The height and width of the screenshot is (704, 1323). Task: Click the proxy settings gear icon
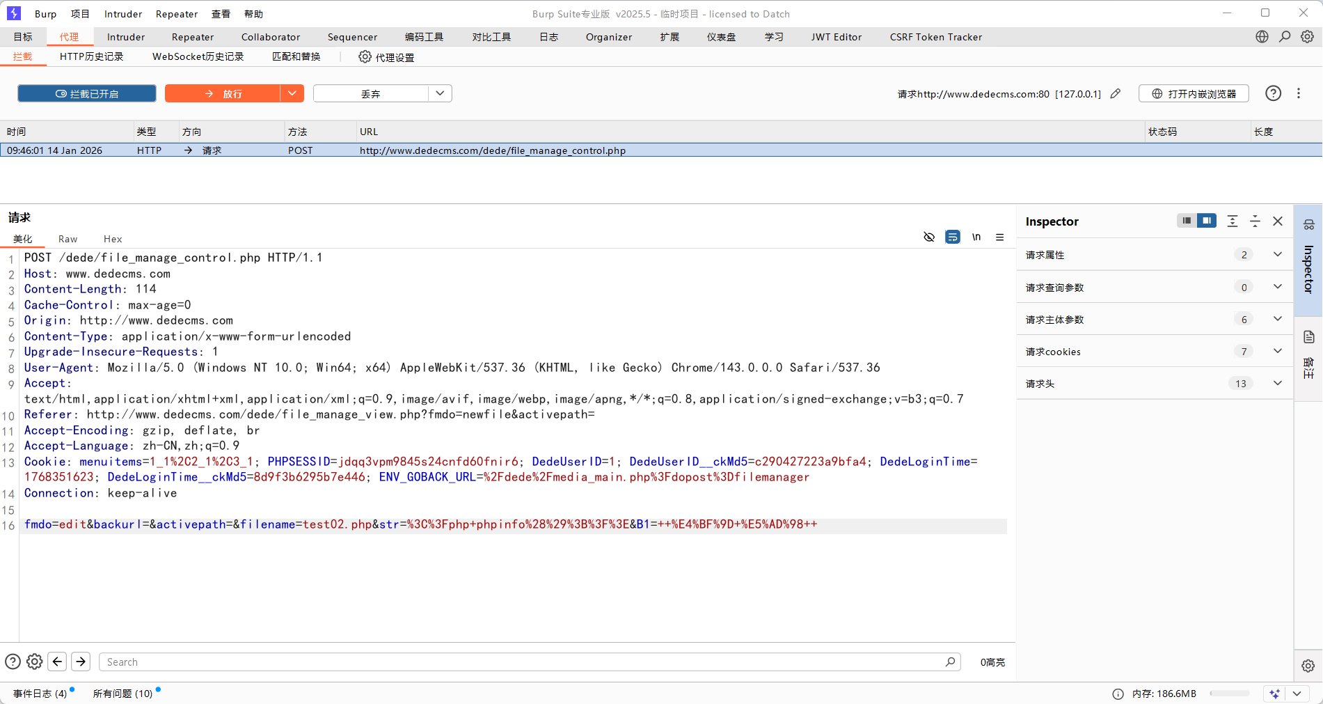(x=365, y=57)
